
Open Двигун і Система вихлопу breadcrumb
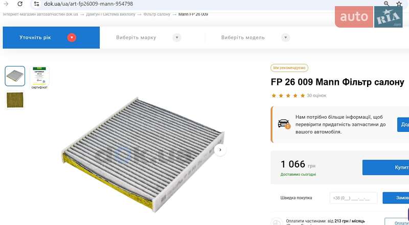coord(110,14)
